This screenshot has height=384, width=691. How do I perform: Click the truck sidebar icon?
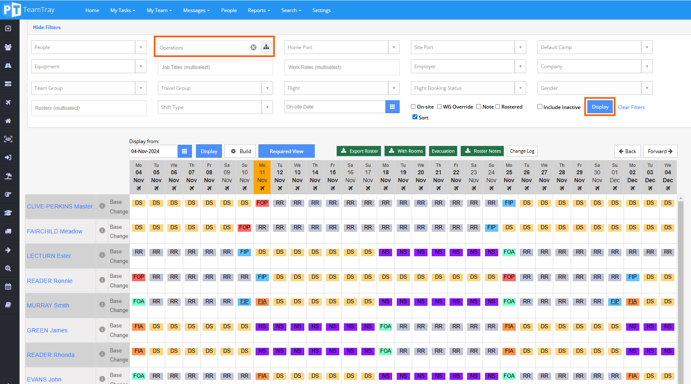coord(8,231)
